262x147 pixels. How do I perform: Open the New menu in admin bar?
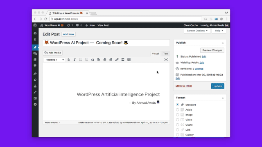click(90, 25)
